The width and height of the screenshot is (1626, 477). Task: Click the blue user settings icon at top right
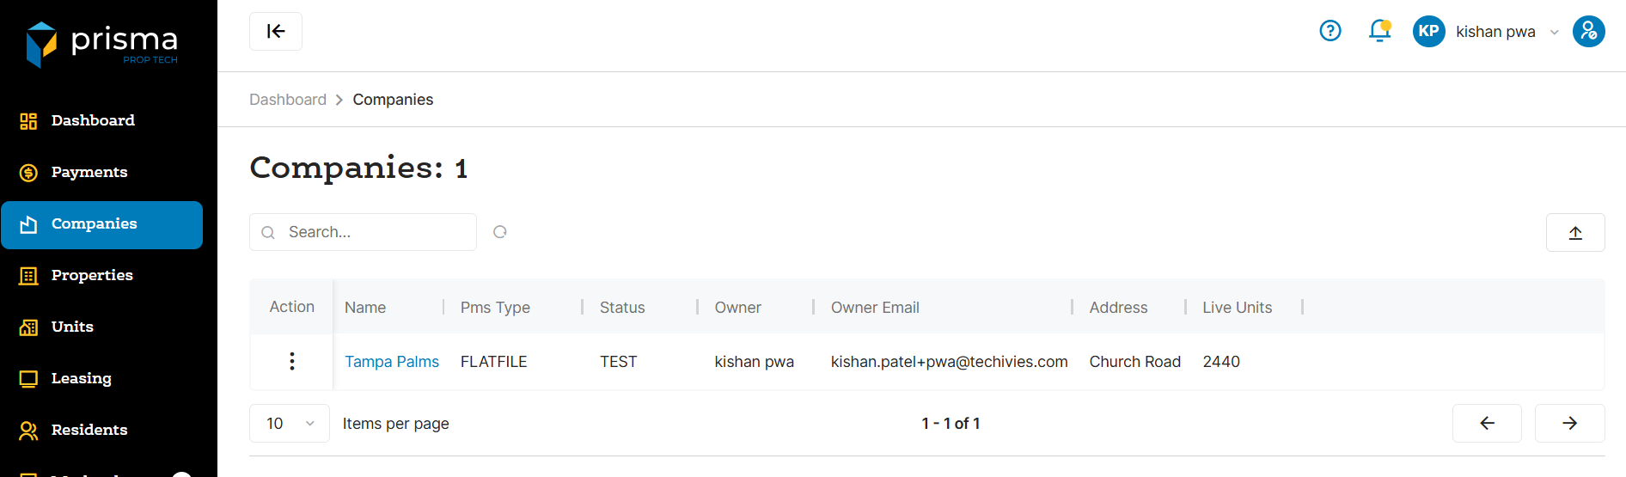(x=1588, y=32)
